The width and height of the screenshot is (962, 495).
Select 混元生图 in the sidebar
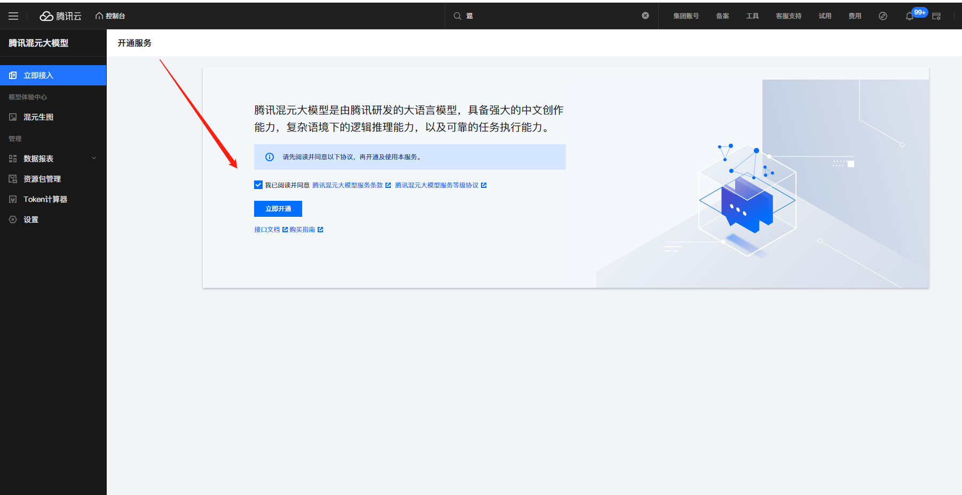point(38,117)
